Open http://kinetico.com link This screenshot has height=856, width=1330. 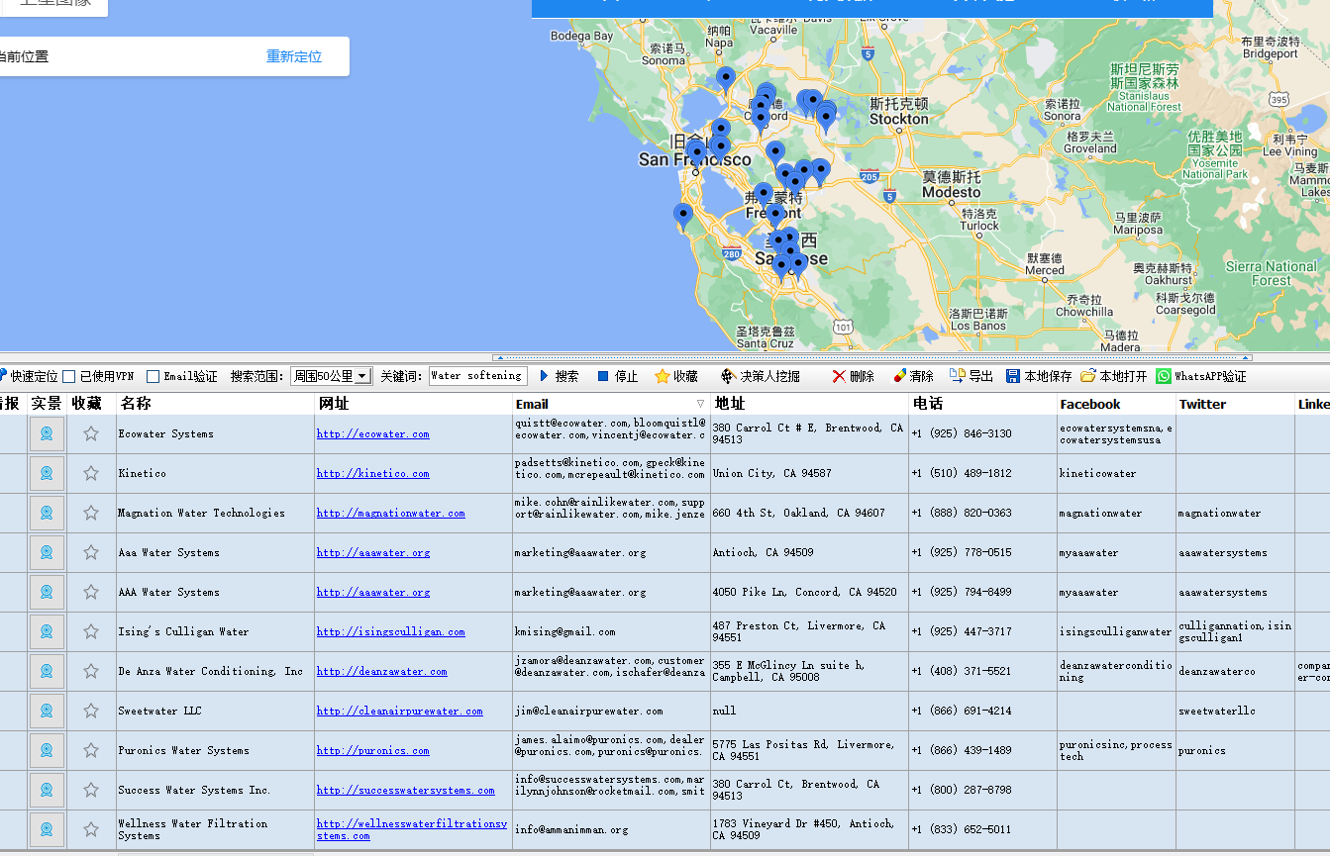373,473
